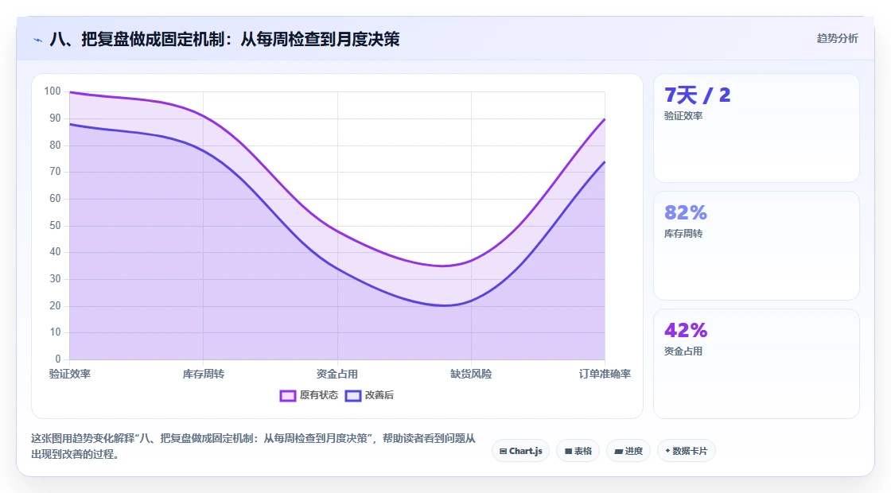
Task: Click the 订单准确率 x-axis label
Action: click(x=605, y=374)
